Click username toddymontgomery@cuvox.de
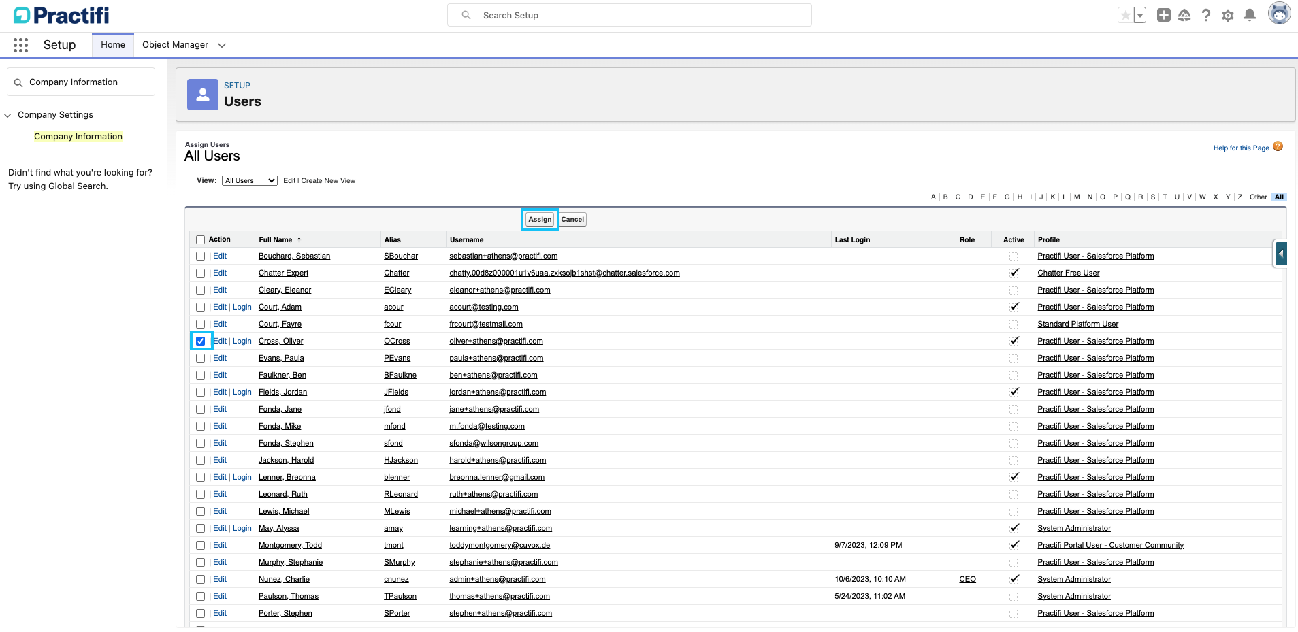This screenshot has height=632, width=1298. click(500, 545)
